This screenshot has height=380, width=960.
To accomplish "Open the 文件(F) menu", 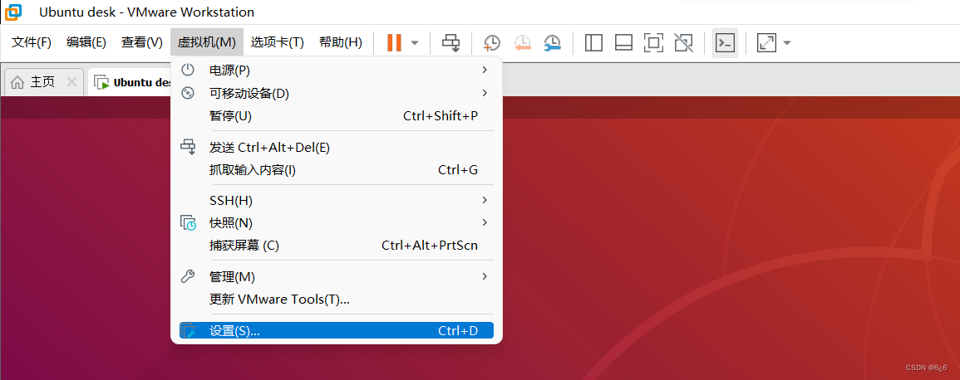I will pos(32,42).
